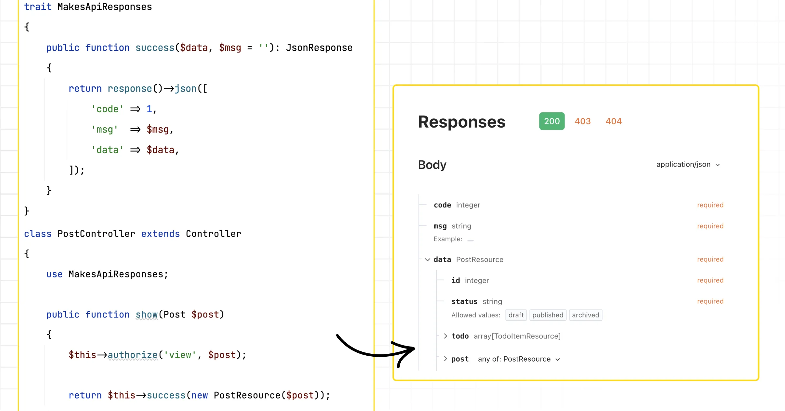The width and height of the screenshot is (785, 411).
Task: Click the 'status' field name
Action: coord(464,301)
